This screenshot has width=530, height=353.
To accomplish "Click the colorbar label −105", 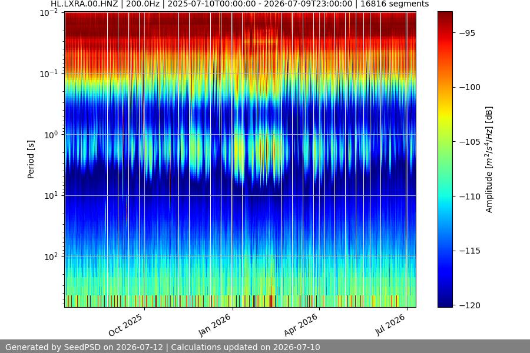I will pos(469,142).
